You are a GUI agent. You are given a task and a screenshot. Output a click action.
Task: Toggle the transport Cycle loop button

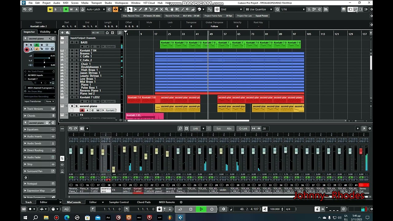180,209
